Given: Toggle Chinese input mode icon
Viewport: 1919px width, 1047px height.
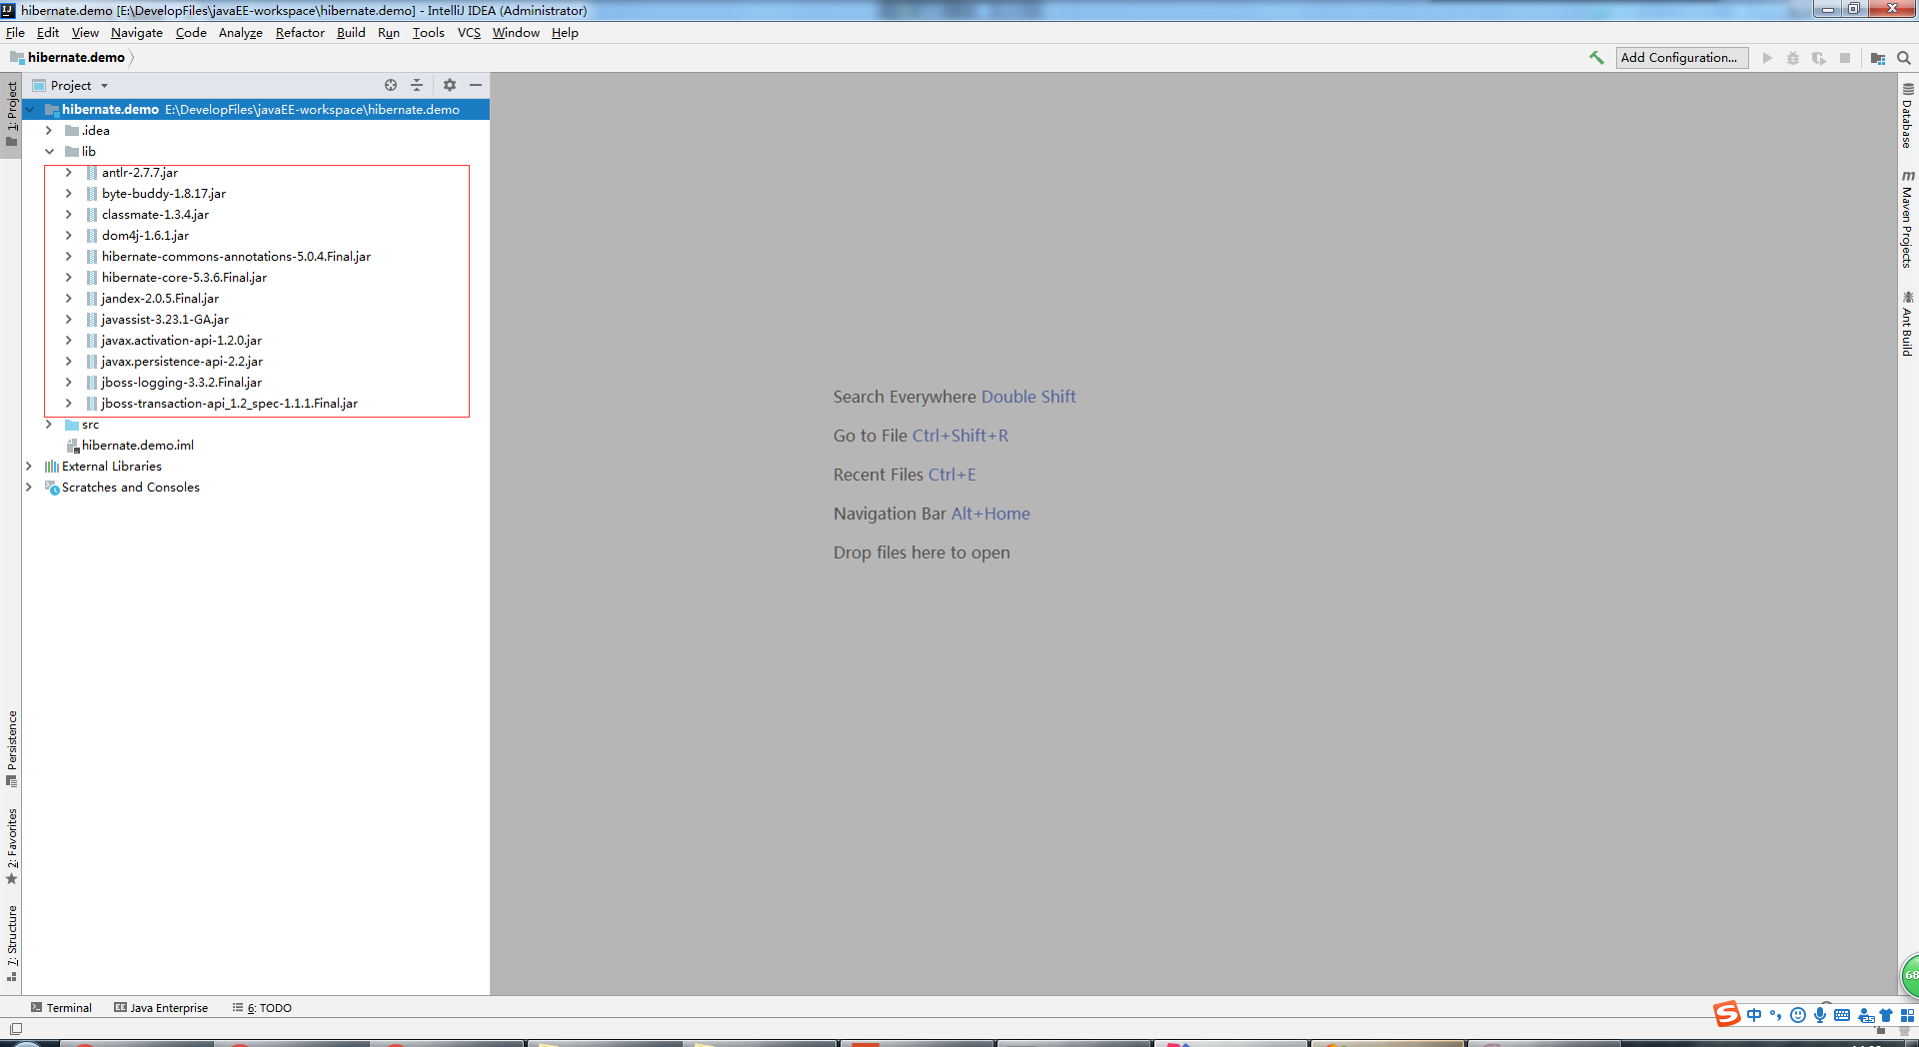Looking at the screenshot, I should pos(1754,1015).
